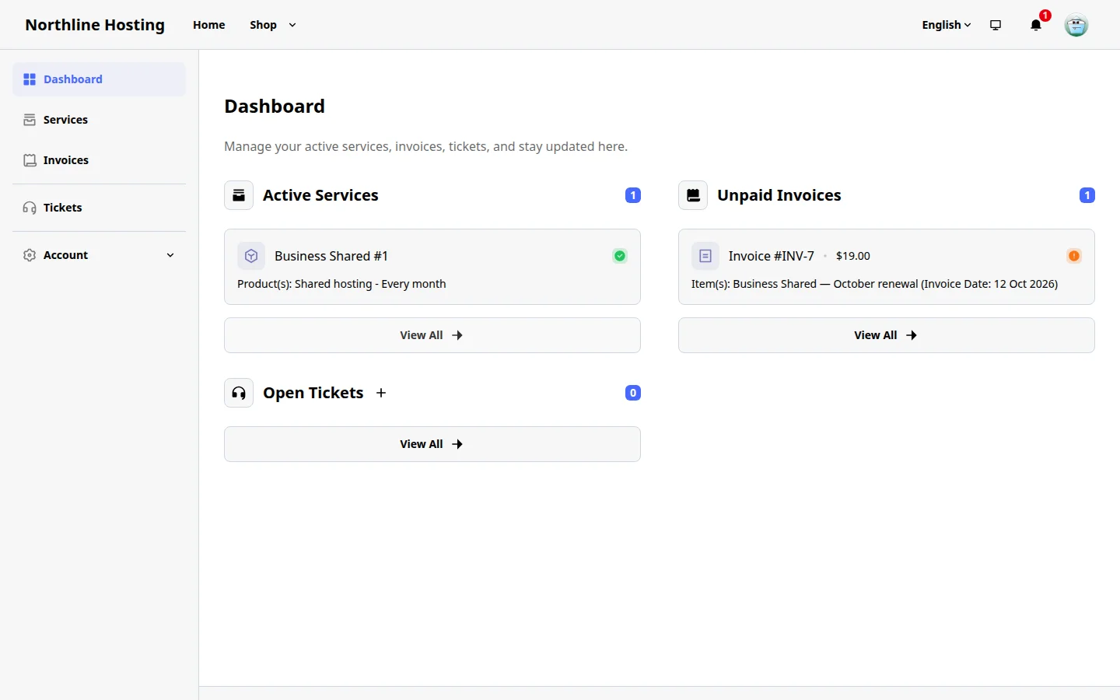Image resolution: width=1120 pixels, height=700 pixels.
Task: Click the October renewal invoice item text
Action: (874, 284)
